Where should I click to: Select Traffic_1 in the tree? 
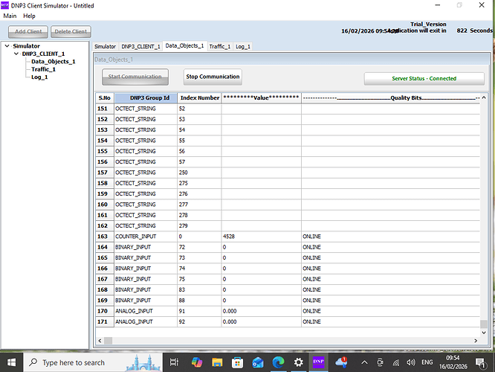point(44,69)
